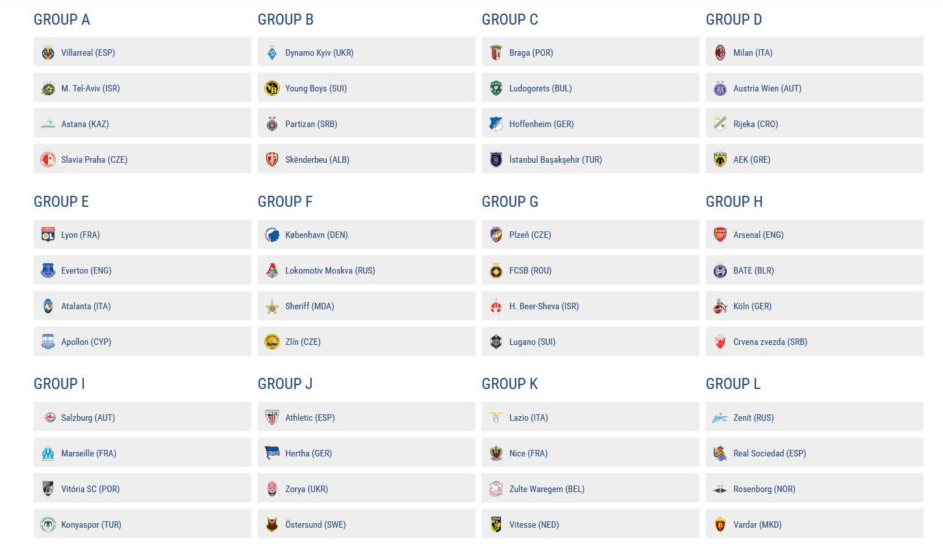Click the Hoffenheim club crest icon
The width and height of the screenshot is (943, 553).
tap(496, 124)
